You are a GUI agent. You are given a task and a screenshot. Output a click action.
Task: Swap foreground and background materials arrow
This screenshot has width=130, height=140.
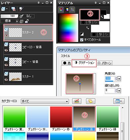point(88,28)
